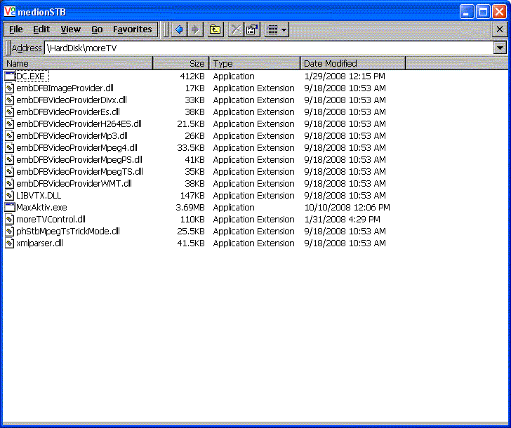Select the embDFBVideoProviderDivx.dll file icon
Screen dimensions: 511x428
[x=10, y=100]
